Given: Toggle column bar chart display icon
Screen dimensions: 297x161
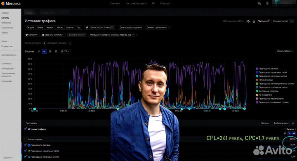Looking at the screenshot, I should tap(294, 133).
